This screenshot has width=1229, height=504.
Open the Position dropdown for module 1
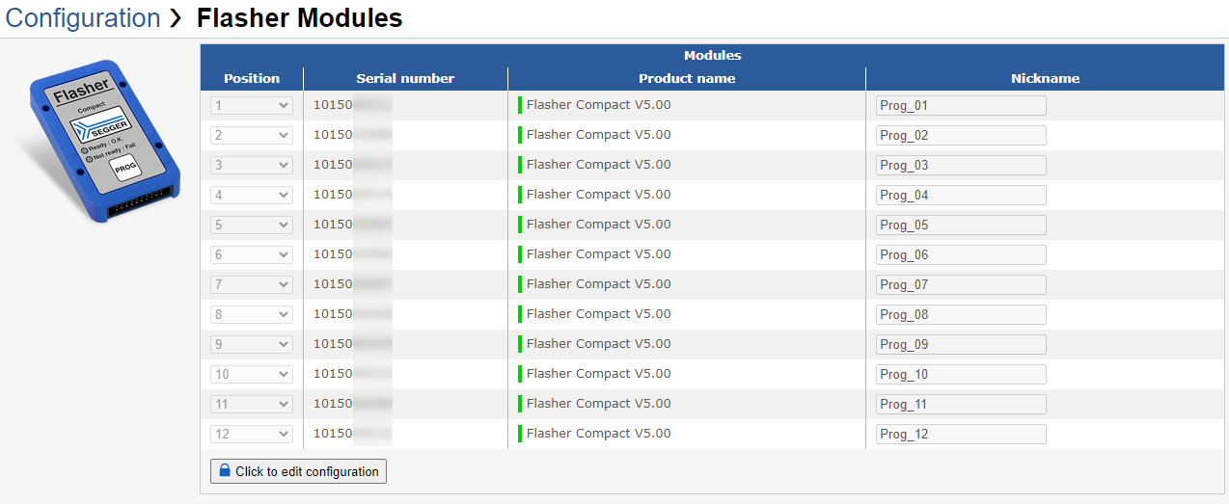pos(252,106)
